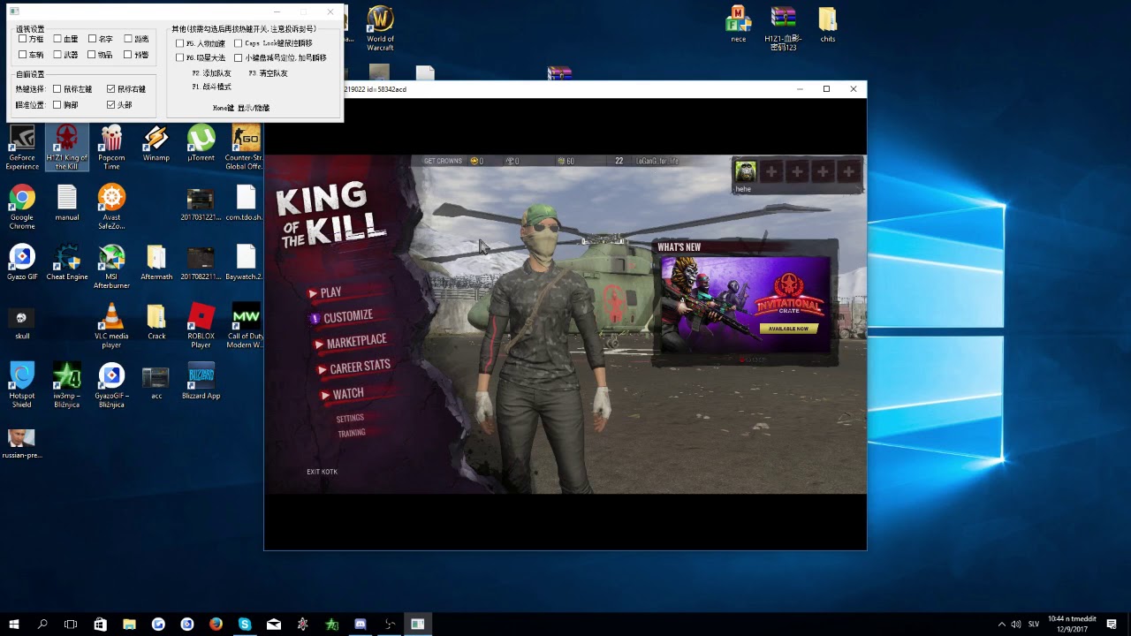Open World of Warcraft desktop icon
The height and width of the screenshot is (636, 1131).
point(380,28)
